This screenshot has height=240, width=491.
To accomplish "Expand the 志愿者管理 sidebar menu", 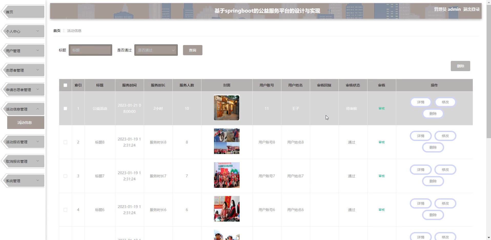I will point(23,70).
